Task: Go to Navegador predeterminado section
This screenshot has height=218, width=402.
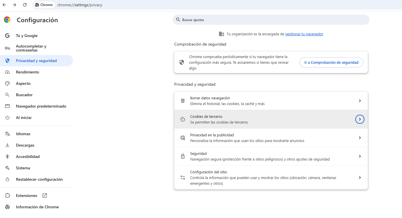Action: tap(36, 106)
